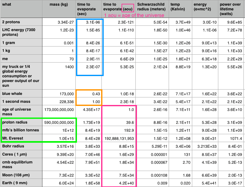Select the '1 second mass' row label

click(21, 102)
